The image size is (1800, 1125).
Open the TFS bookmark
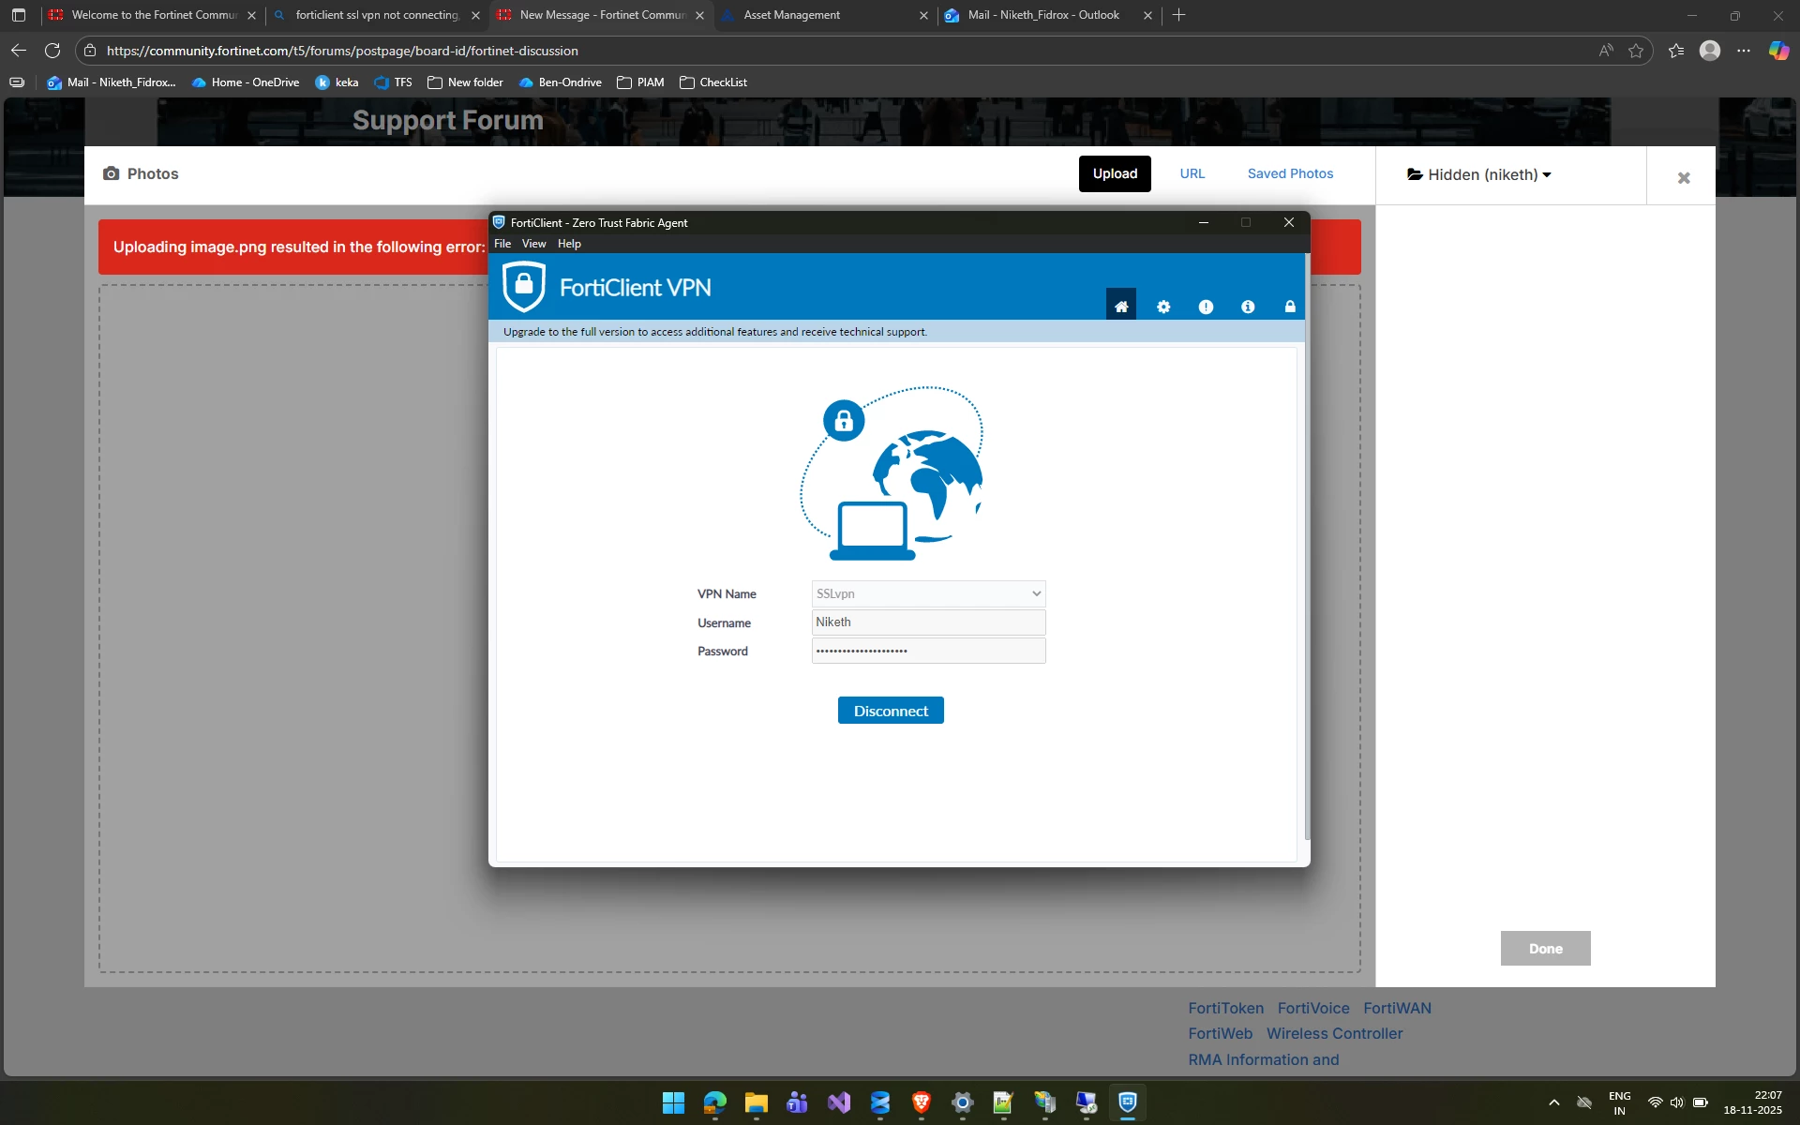click(x=393, y=82)
